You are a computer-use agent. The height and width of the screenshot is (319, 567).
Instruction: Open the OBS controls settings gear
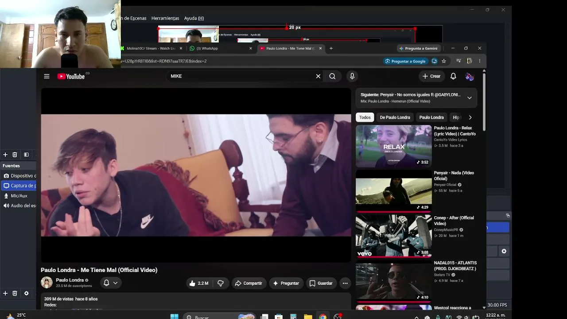pos(504,251)
